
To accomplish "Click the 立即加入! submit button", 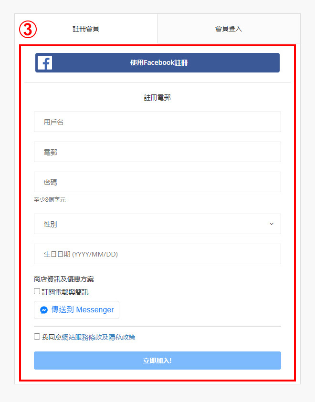I will pyautogui.click(x=157, y=361).
